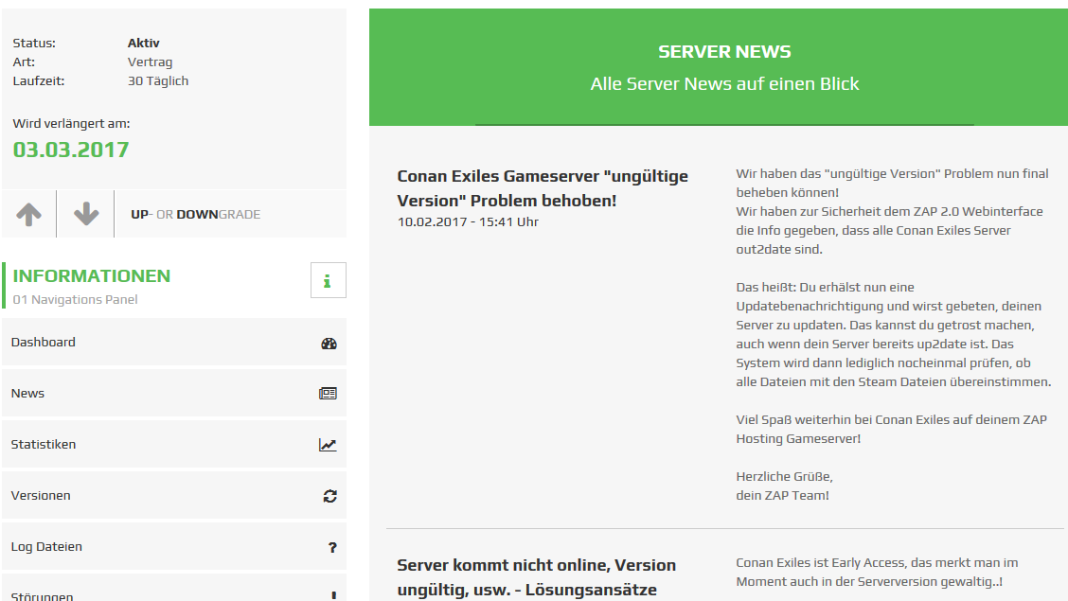The height and width of the screenshot is (601, 1068).
Task: Click the SERVER NEWS banner title
Action: (x=724, y=52)
